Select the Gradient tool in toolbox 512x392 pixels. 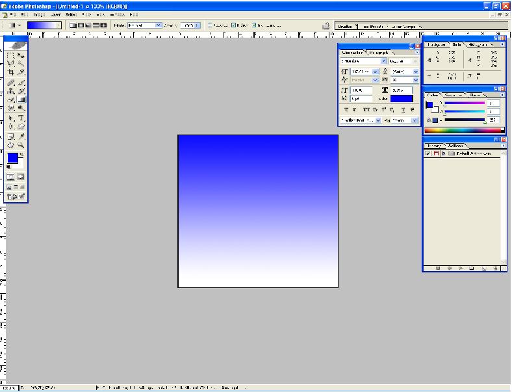pos(21,99)
